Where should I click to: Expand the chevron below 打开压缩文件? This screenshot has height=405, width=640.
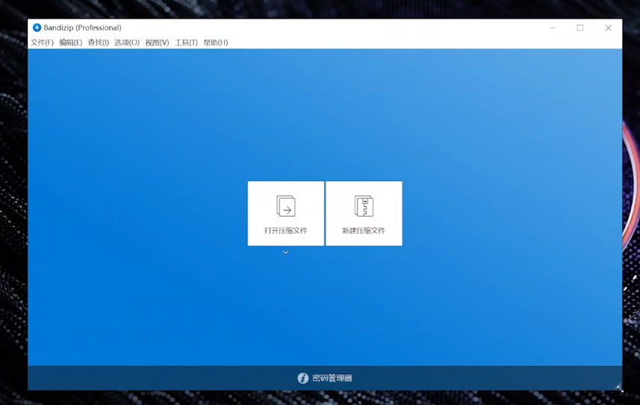tap(286, 253)
